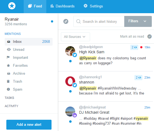Click the Important flag icon
The height and width of the screenshot is (131, 154).
point(8,57)
